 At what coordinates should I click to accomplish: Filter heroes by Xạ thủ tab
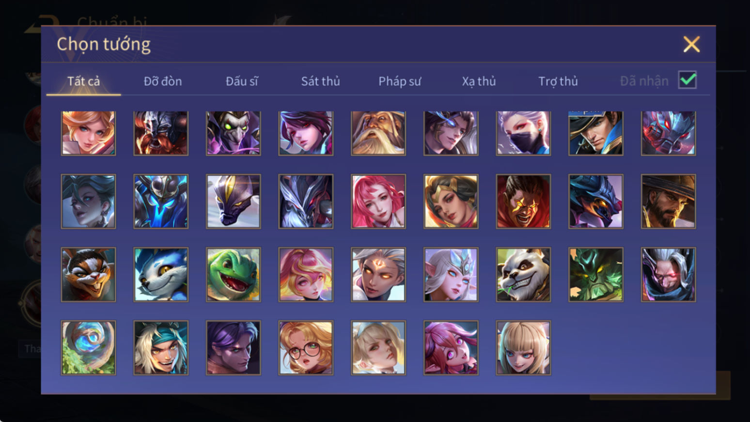point(479,81)
